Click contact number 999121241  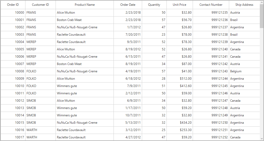coord(211,57)
